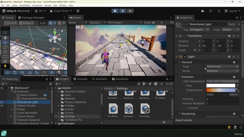Open the Layer Default dropdown
244x137 pixels.
230,30
